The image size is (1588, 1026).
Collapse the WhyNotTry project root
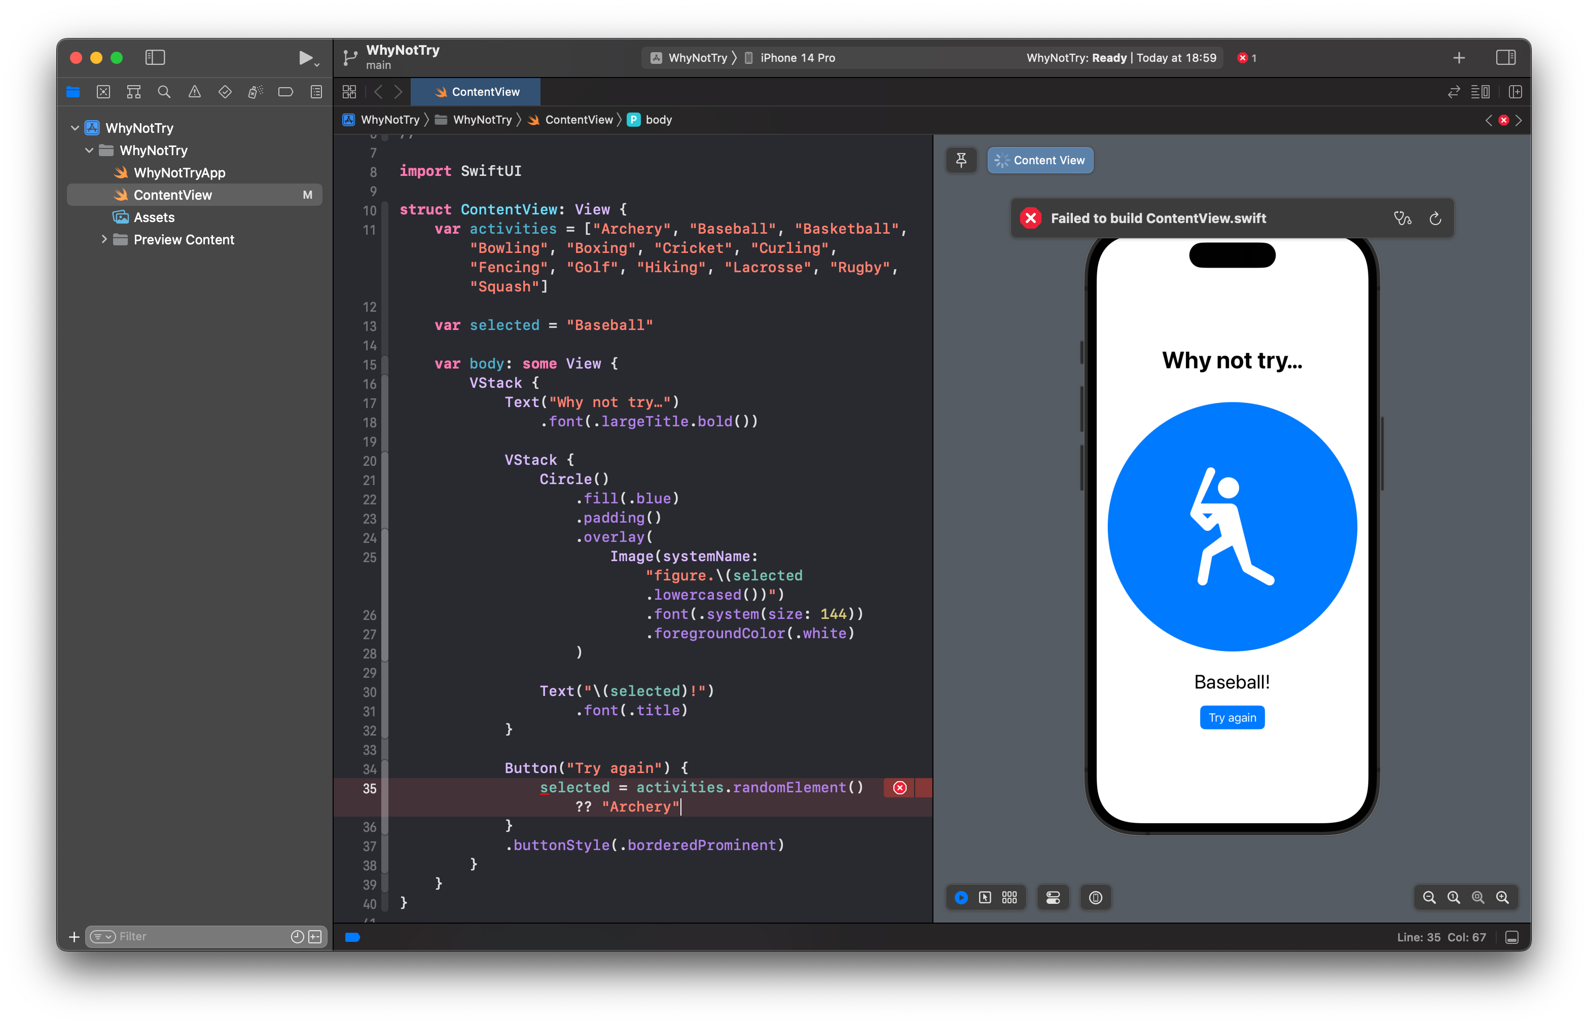click(75, 128)
